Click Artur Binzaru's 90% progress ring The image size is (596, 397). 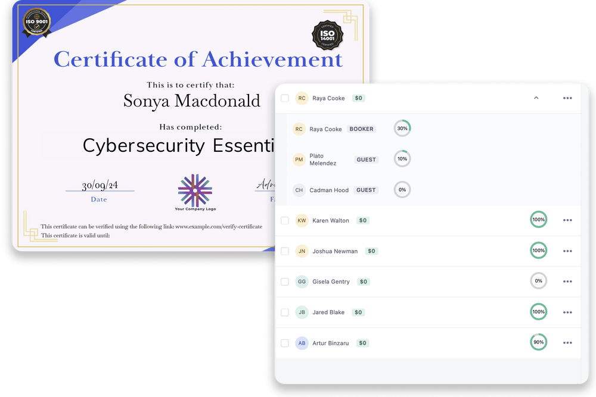(x=538, y=342)
